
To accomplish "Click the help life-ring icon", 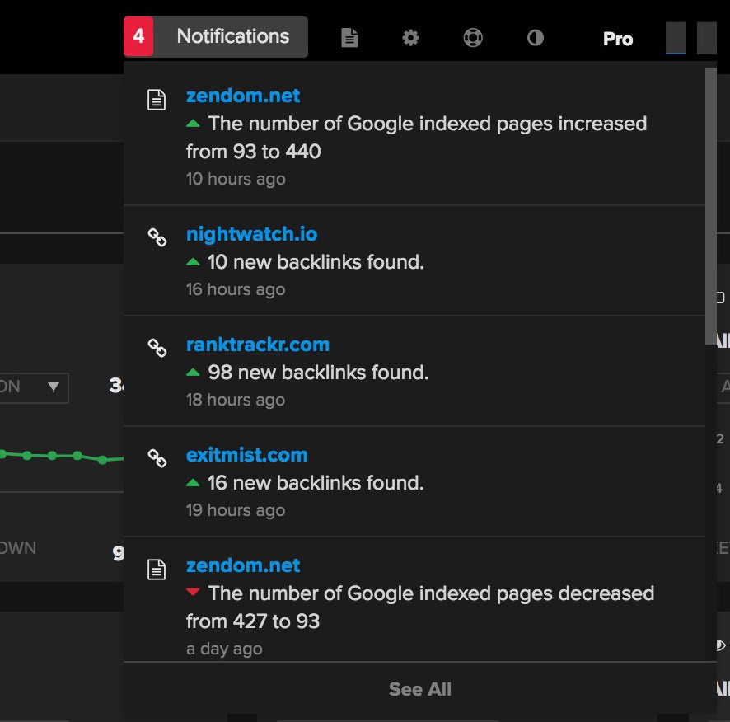I will point(472,36).
